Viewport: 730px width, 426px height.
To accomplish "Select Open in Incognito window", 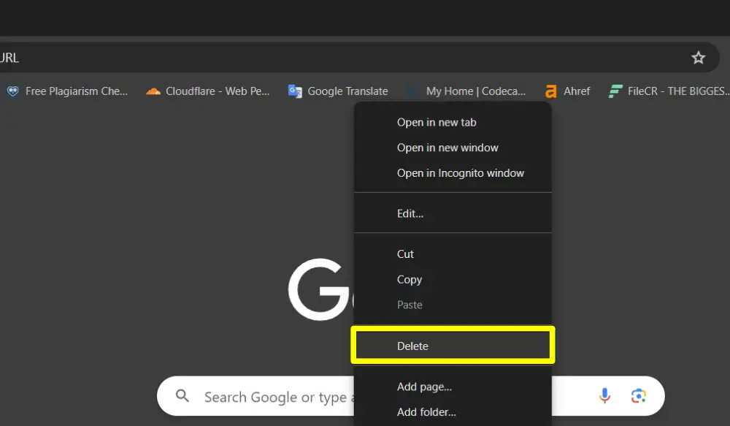I will 461,173.
